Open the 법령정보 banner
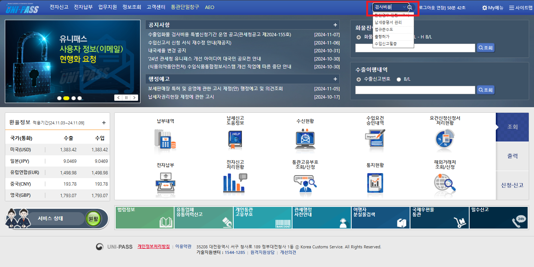This screenshot has height=267, width=534. (145, 217)
